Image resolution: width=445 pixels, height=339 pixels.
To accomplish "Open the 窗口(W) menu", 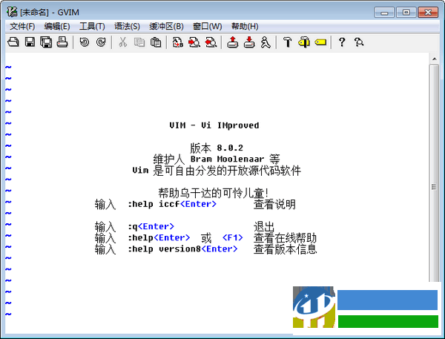I will 208,27.
